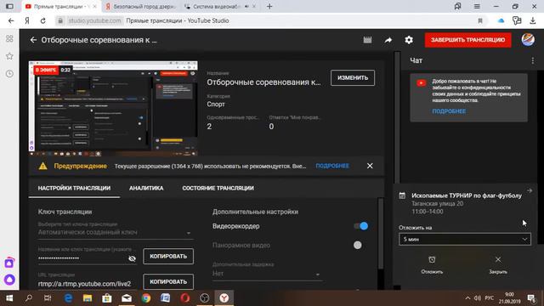The height and width of the screenshot is (306, 544).
Task: Open Windows Start menu
Action: [9, 298]
